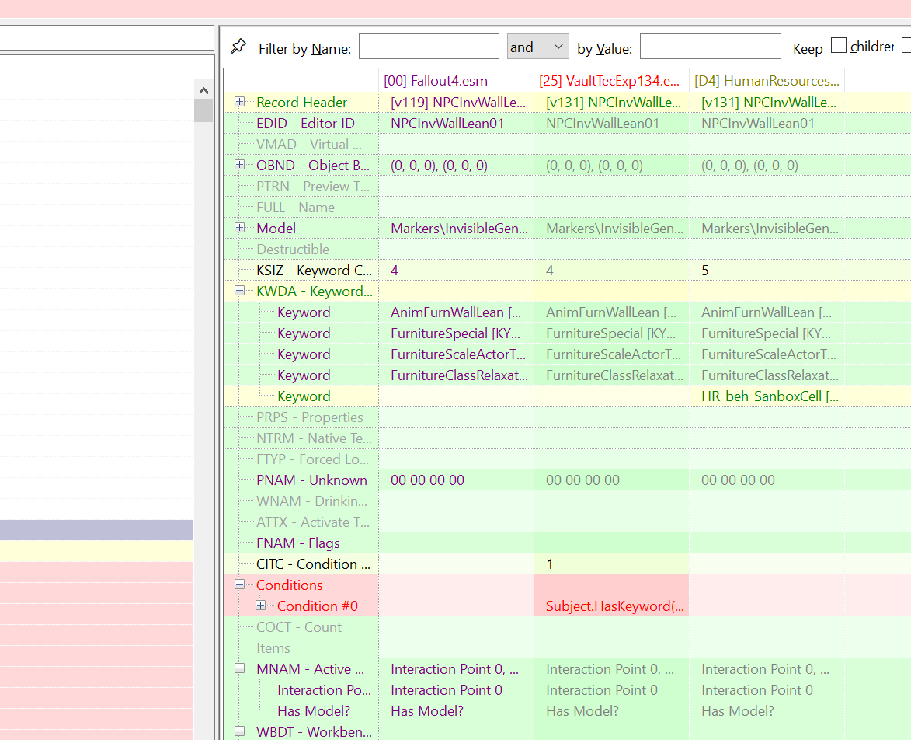The width and height of the screenshot is (911, 740).
Task: Select the WNAM - Drinkin... row label
Action: point(311,501)
